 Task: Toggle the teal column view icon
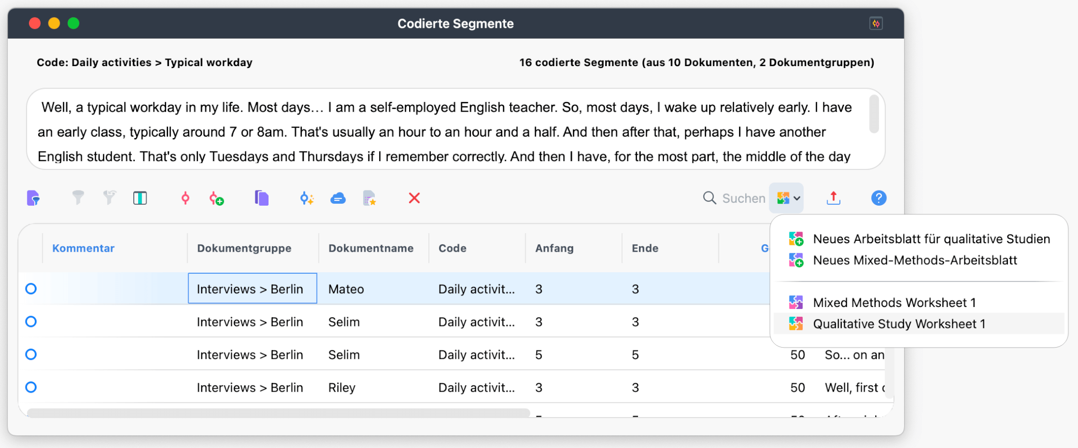(x=140, y=198)
